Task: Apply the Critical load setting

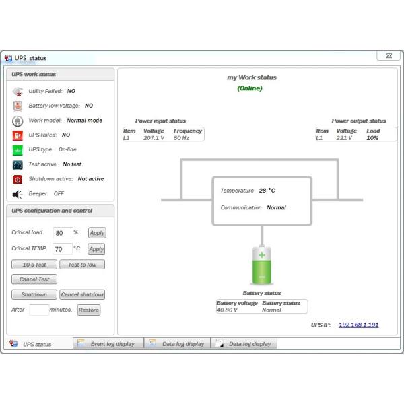Action: 97,233
